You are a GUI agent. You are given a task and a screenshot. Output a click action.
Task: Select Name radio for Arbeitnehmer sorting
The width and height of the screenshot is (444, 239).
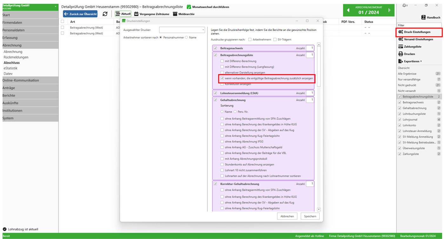pyautogui.click(x=186, y=37)
